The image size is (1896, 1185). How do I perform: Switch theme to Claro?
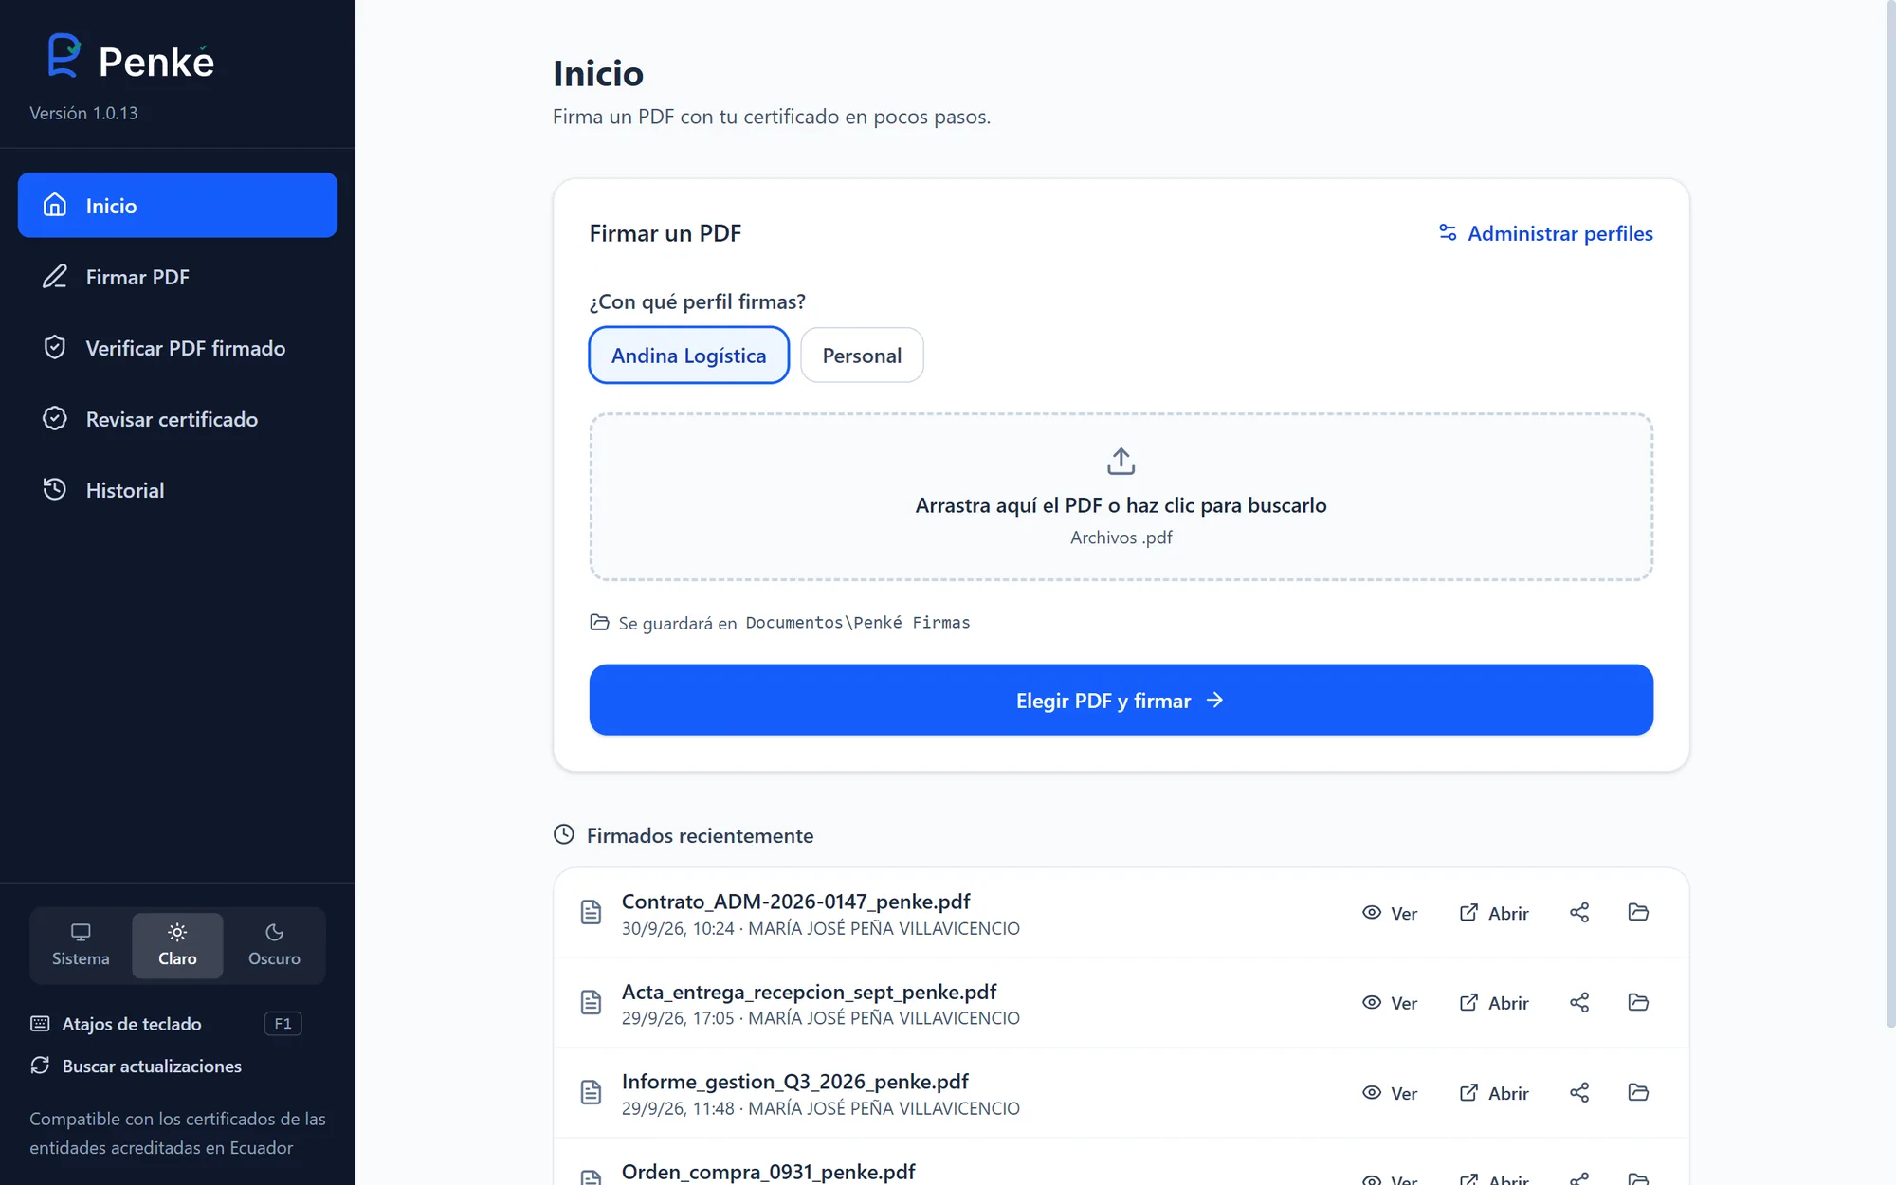[177, 945]
